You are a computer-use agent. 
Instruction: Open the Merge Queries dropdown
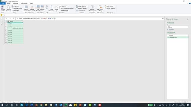[x=81, y=6]
